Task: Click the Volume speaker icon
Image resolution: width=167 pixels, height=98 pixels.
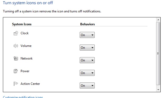Action: tap(16, 46)
